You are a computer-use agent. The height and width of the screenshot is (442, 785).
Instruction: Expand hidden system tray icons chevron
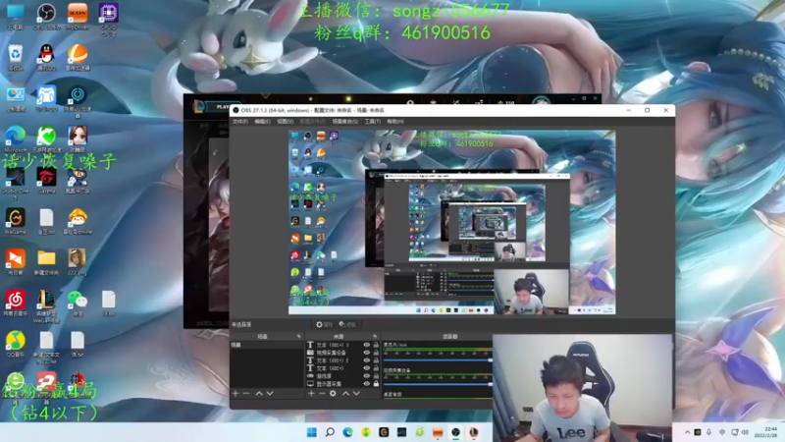pyautogui.click(x=688, y=432)
